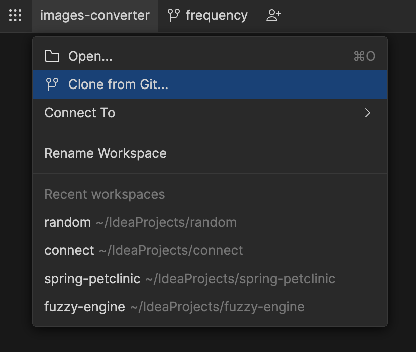The width and height of the screenshot is (416, 352).
Task: Select the frequency tab
Action: tap(217, 15)
